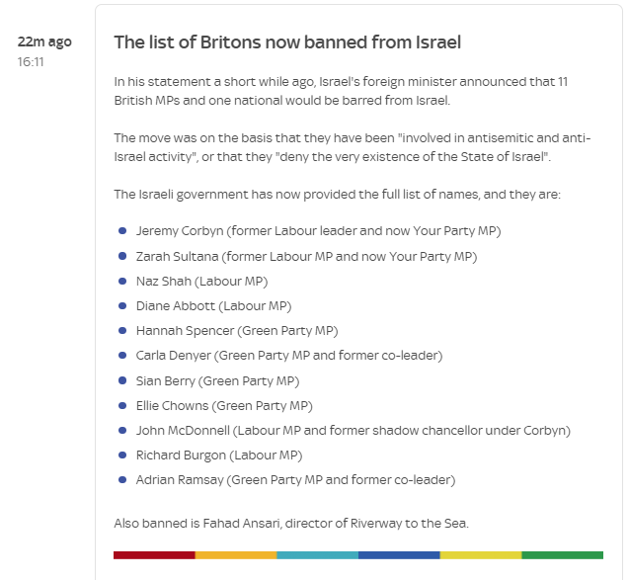The image size is (629, 580).
Task: Click the bullet point beside Carla Denyer
Action: tap(122, 356)
